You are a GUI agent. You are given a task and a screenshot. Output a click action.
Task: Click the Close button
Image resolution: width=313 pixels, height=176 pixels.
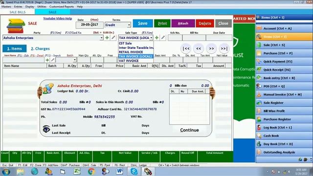coord(223,23)
